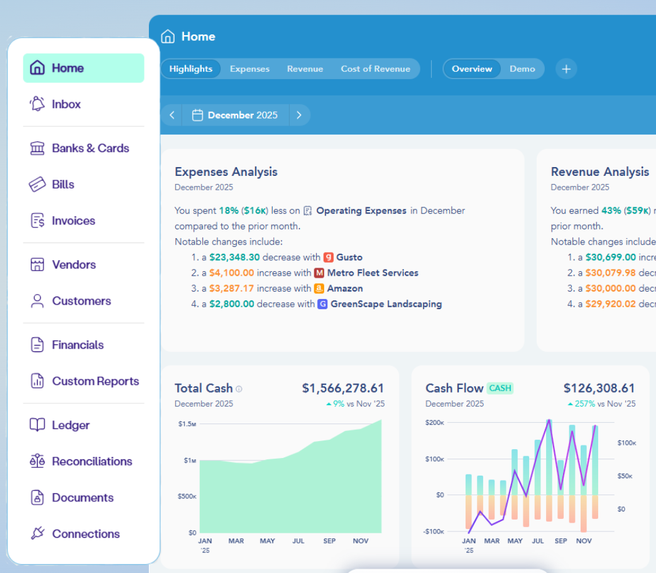Open the December 2025 date selector
The image size is (656, 573).
242,115
